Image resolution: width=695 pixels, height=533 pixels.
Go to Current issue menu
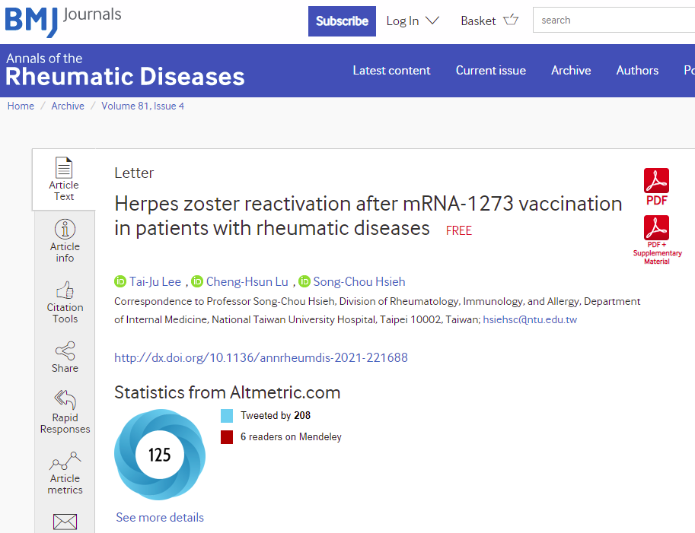coord(490,70)
